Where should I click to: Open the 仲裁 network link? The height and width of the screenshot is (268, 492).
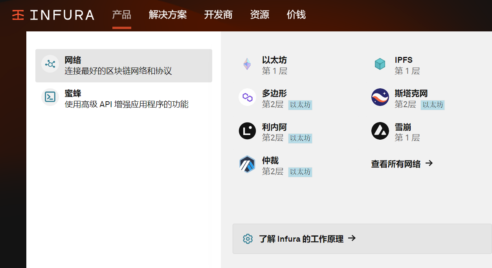tap(275, 166)
